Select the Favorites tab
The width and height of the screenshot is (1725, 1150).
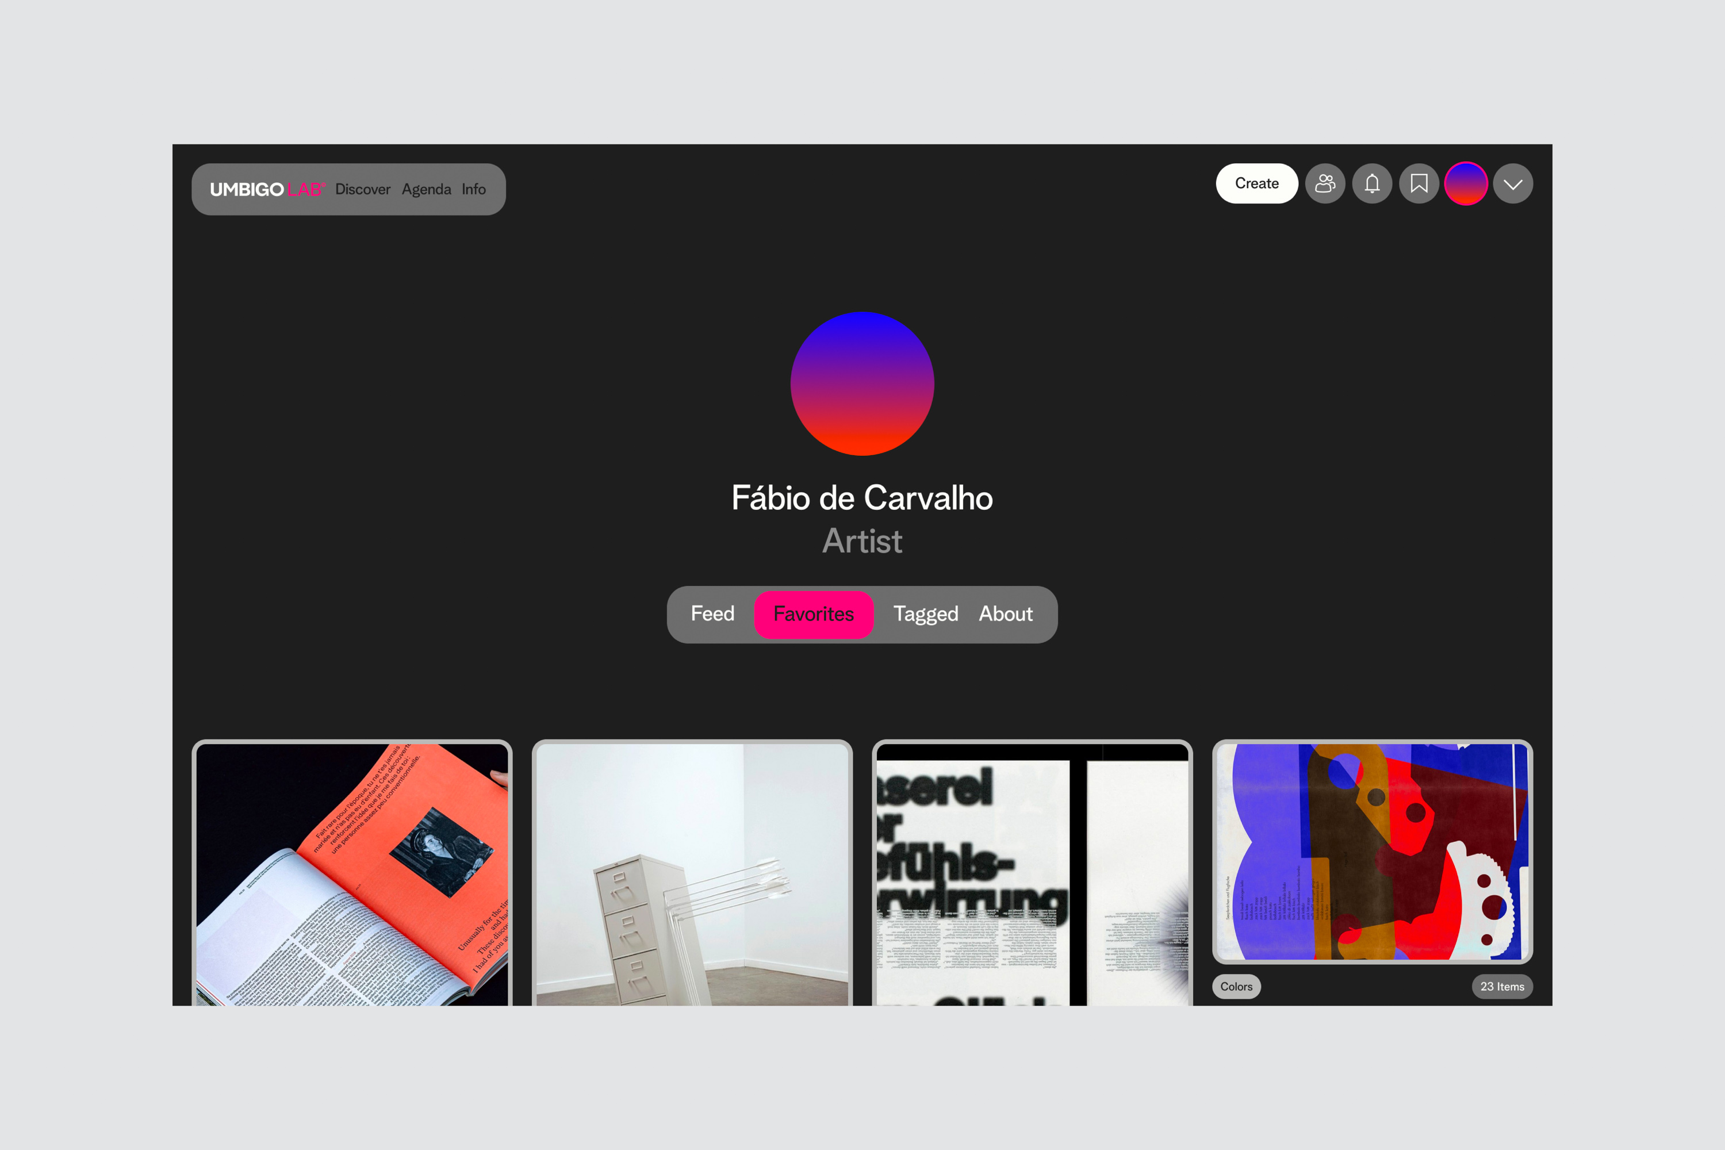[814, 614]
